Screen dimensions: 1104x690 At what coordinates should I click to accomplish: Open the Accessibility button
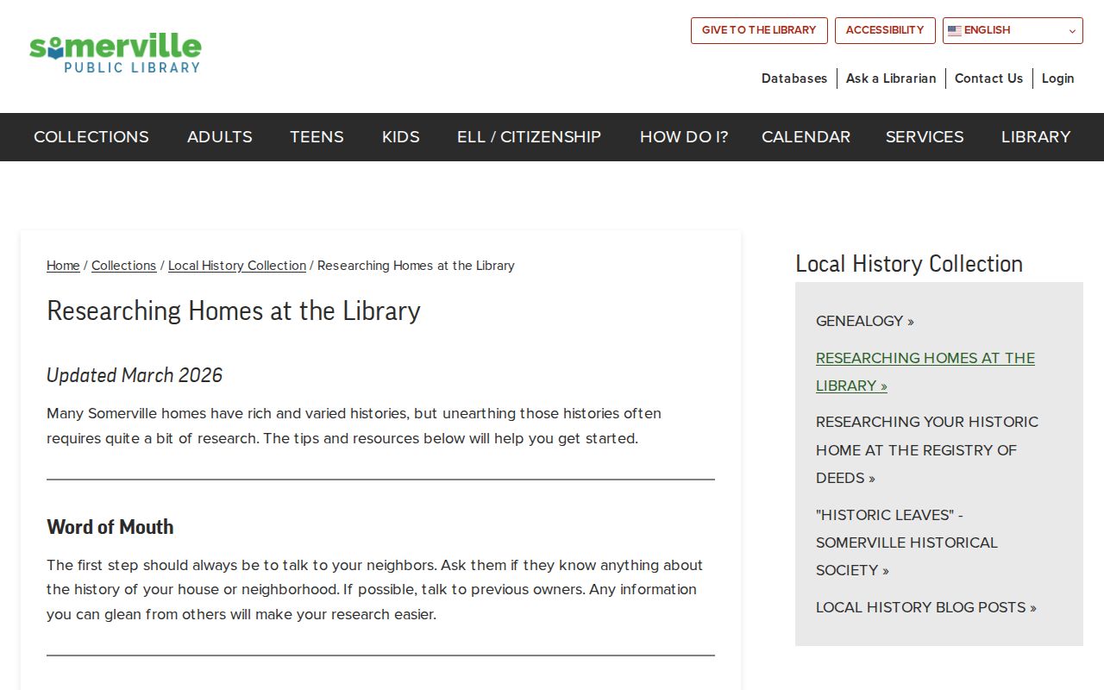tap(885, 30)
